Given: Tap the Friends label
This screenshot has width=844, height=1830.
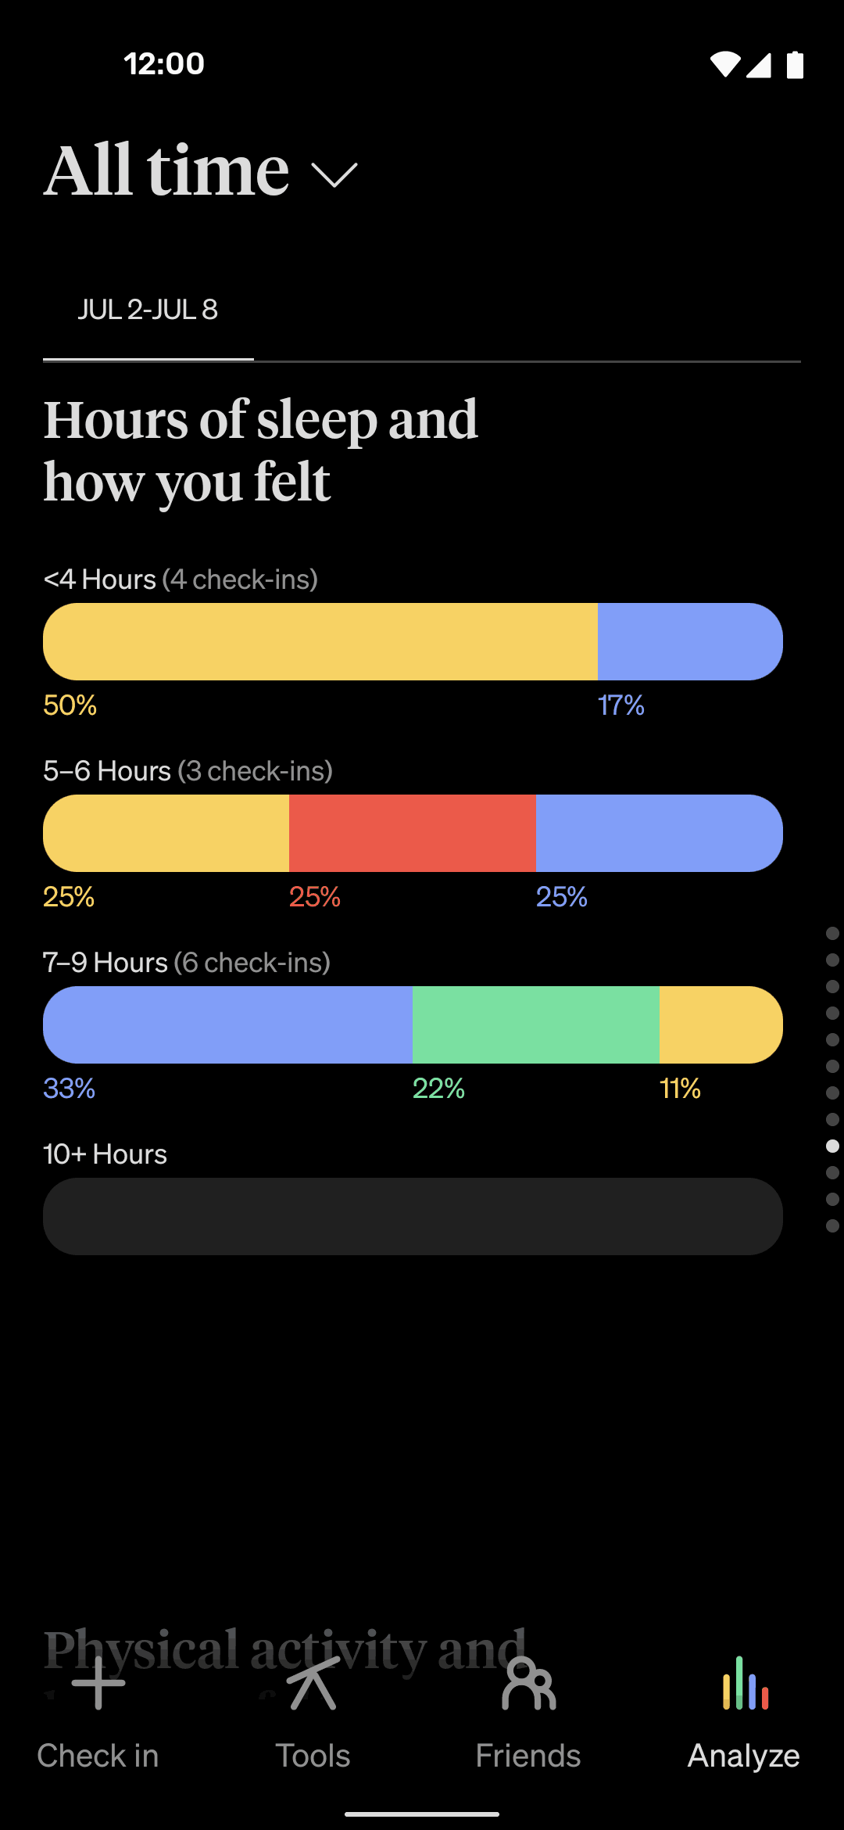Looking at the screenshot, I should click(527, 1754).
